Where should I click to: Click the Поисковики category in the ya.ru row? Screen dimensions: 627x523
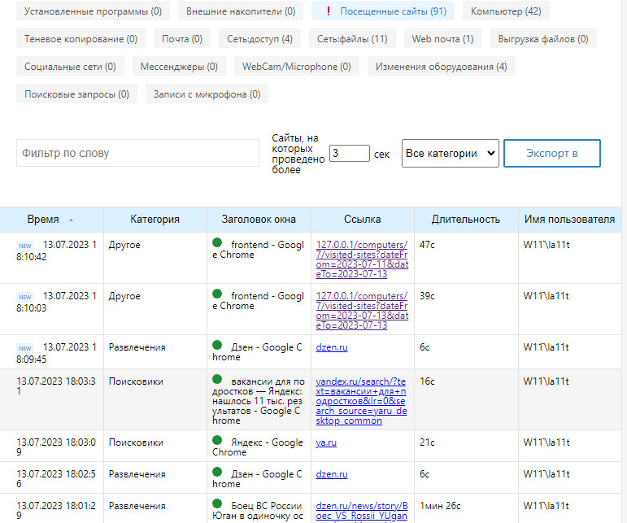point(136,442)
